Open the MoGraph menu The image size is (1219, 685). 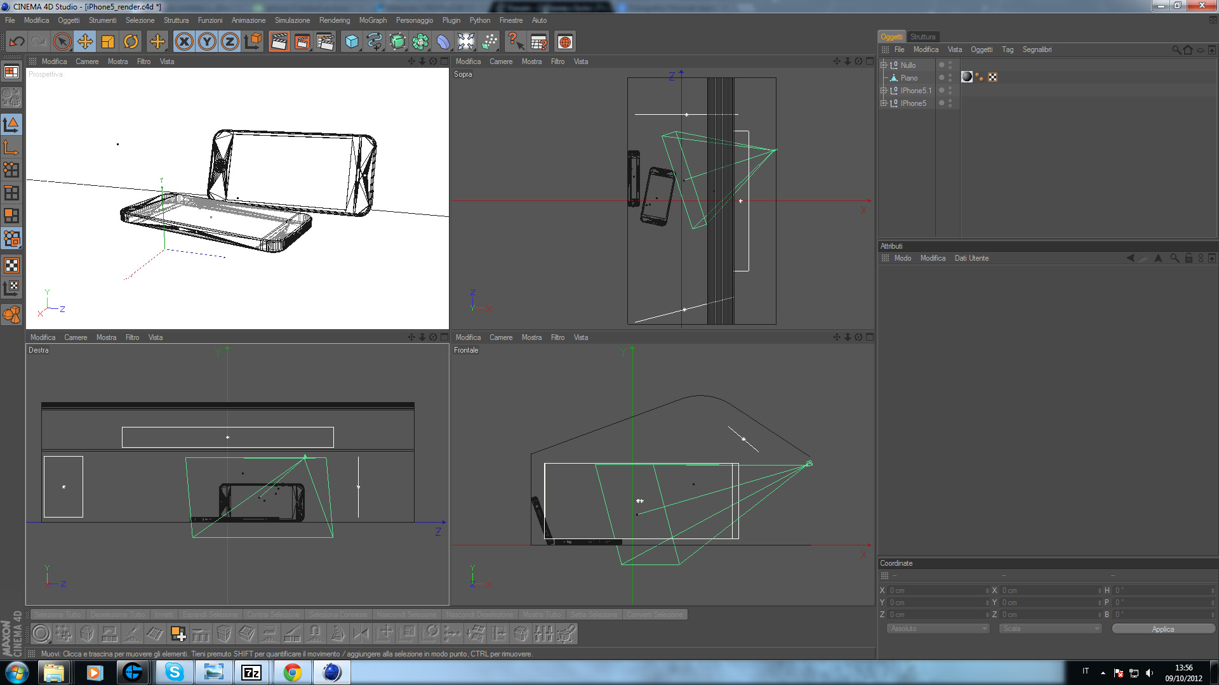372,20
